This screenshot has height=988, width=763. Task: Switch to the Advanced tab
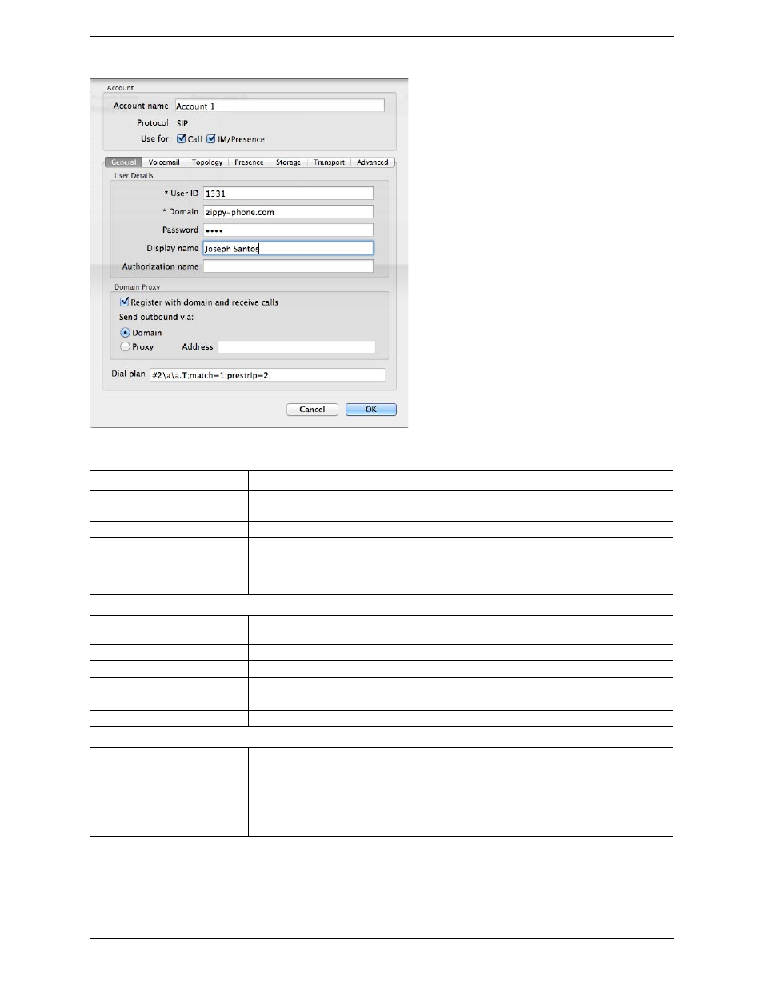pyautogui.click(x=372, y=162)
